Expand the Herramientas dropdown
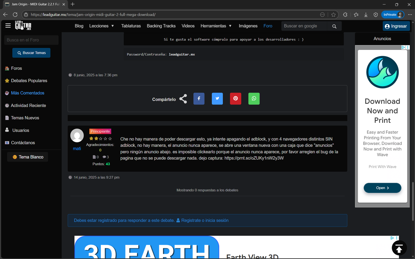The image size is (415, 259). coord(216,26)
